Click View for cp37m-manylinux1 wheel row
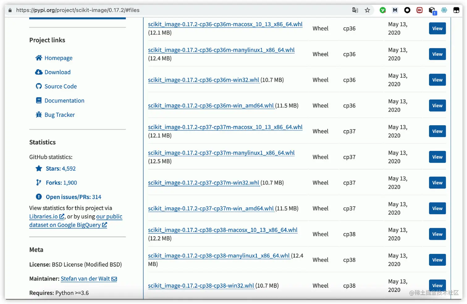Image resolution: width=467 pixels, height=304 pixels. [x=437, y=157]
